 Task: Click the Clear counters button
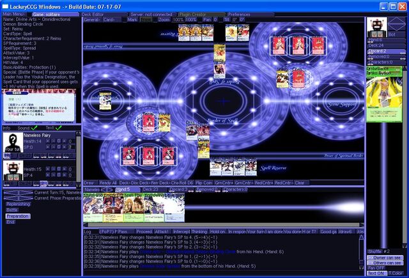[301, 183]
